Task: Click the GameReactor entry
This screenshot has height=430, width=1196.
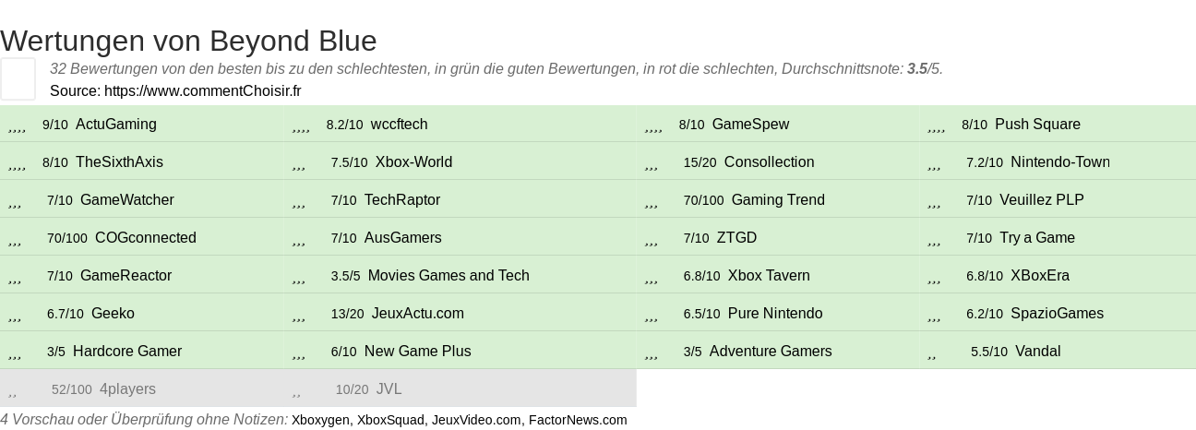Action: pos(126,276)
